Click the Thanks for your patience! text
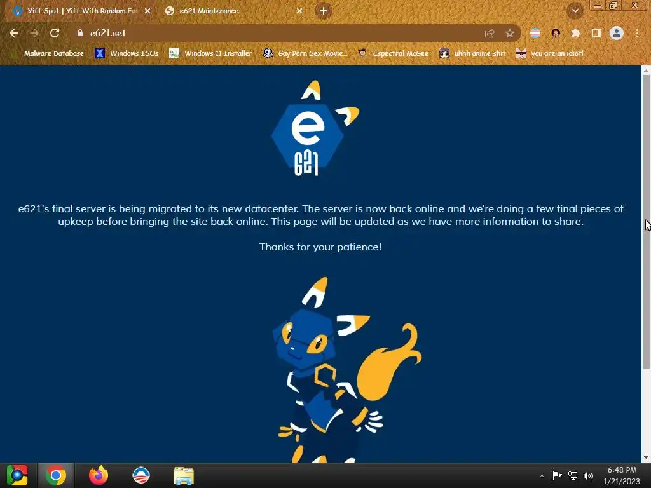The image size is (651, 488). coord(320,247)
